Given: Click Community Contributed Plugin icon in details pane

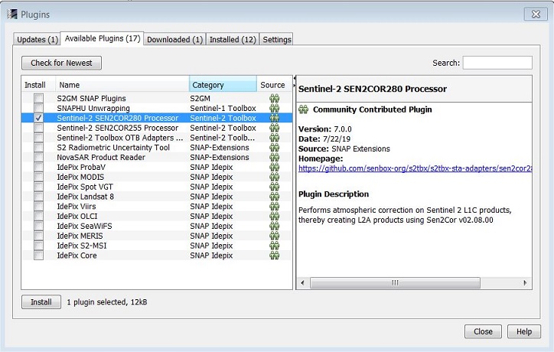Looking at the screenshot, I should coord(304,110).
